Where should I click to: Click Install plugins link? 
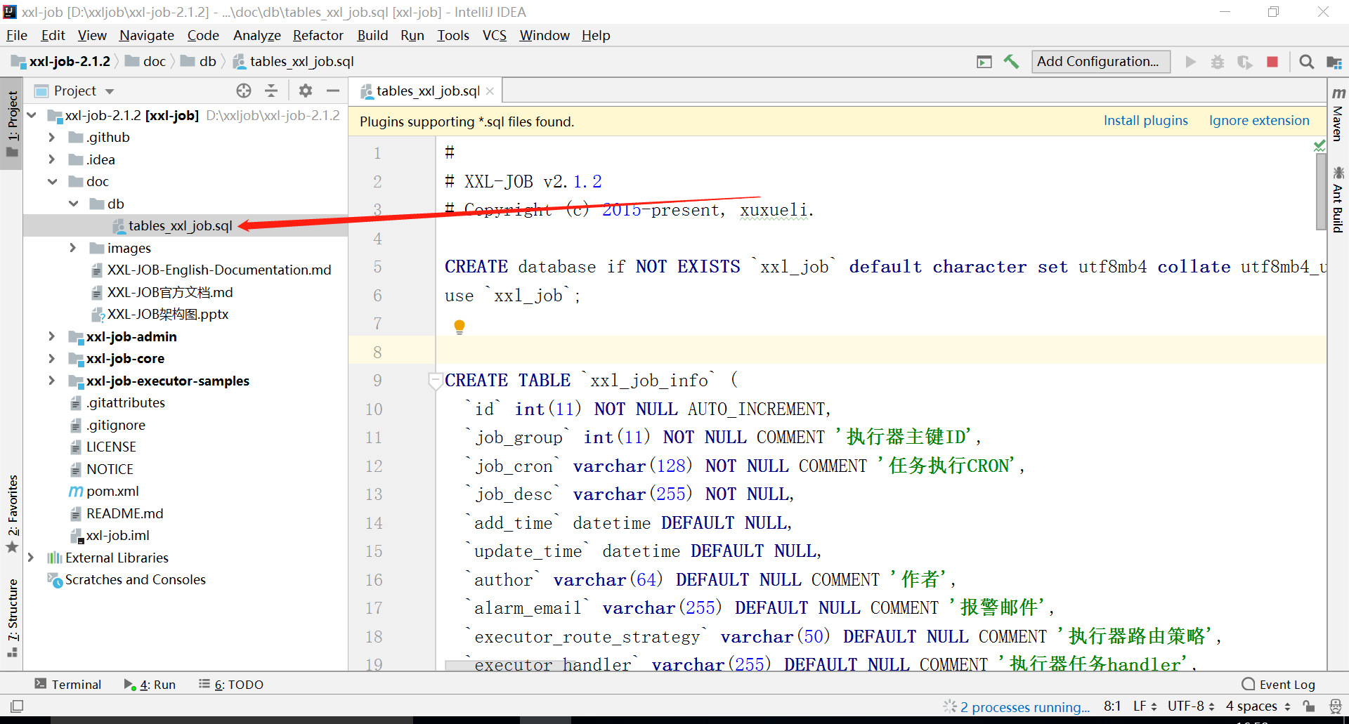coord(1146,121)
